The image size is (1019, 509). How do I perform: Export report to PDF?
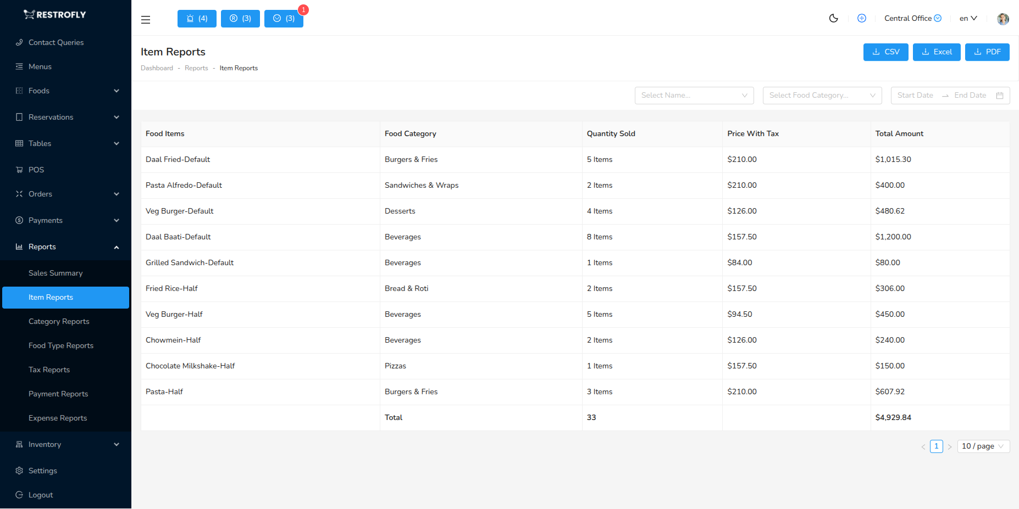[987, 52]
